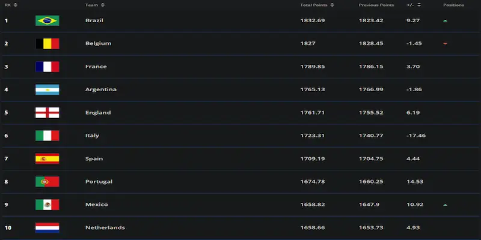The height and width of the screenshot is (240, 481).
Task: Click Brazil's green up position arrow
Action: tap(445, 20)
